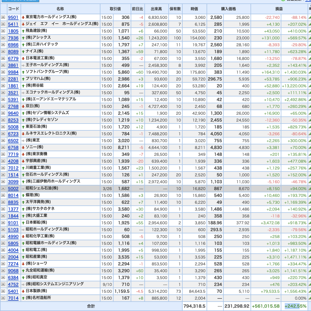The height and width of the screenshot is (311, 311).
Task: Click the 19,490,700 volume cell
Action: click(x=156, y=72)
